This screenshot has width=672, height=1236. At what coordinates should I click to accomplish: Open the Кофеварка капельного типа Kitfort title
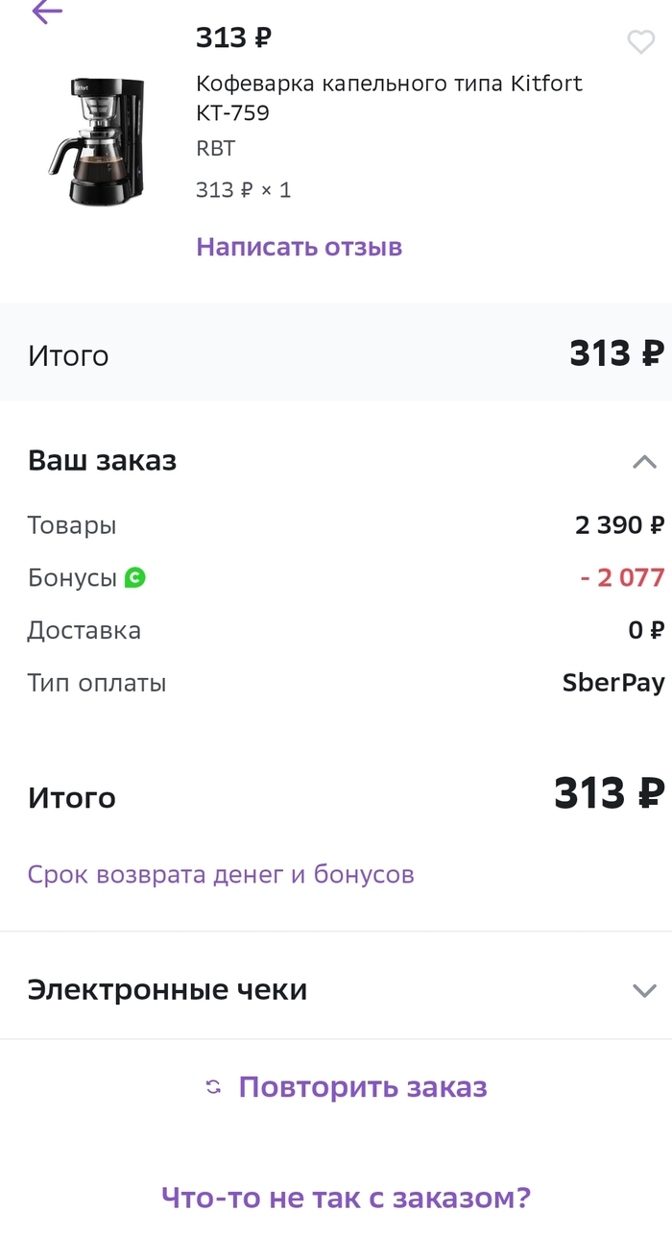[389, 98]
